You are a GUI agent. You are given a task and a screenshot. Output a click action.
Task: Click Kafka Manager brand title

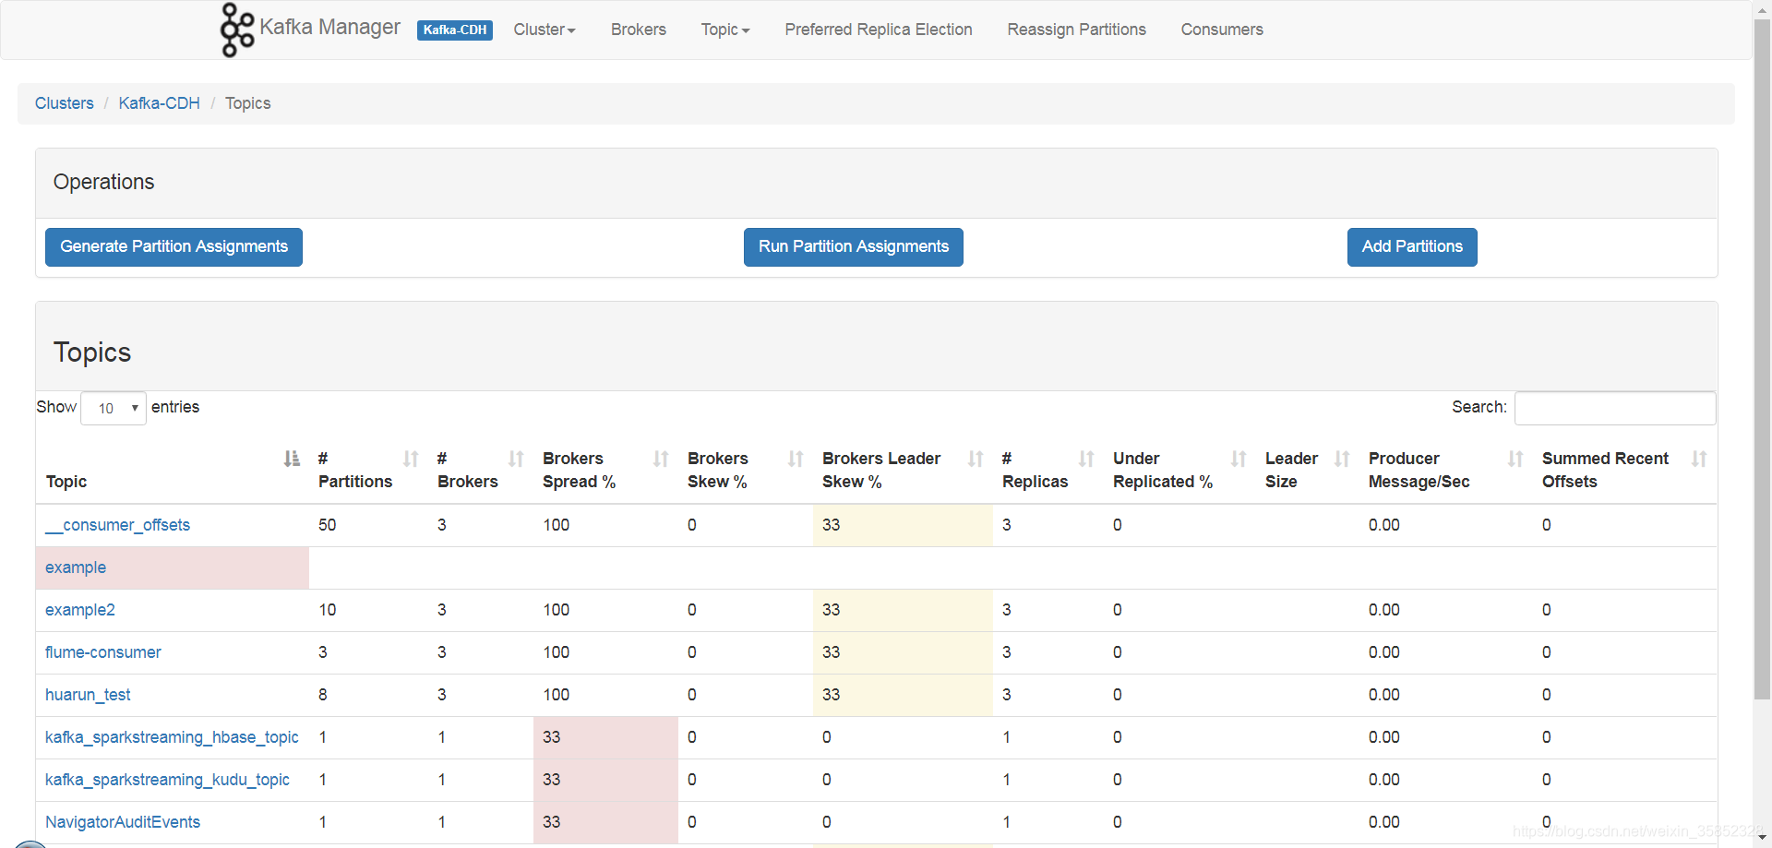(x=329, y=27)
